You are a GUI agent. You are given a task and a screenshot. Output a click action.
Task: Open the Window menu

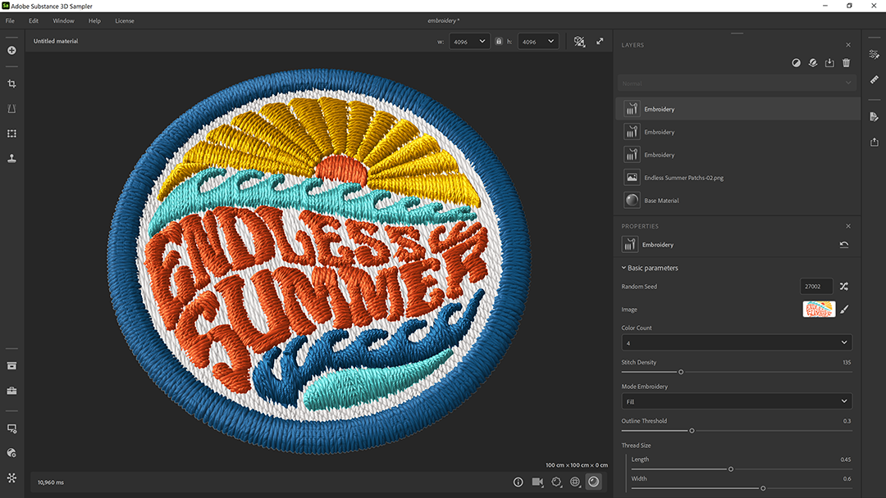pyautogui.click(x=63, y=20)
